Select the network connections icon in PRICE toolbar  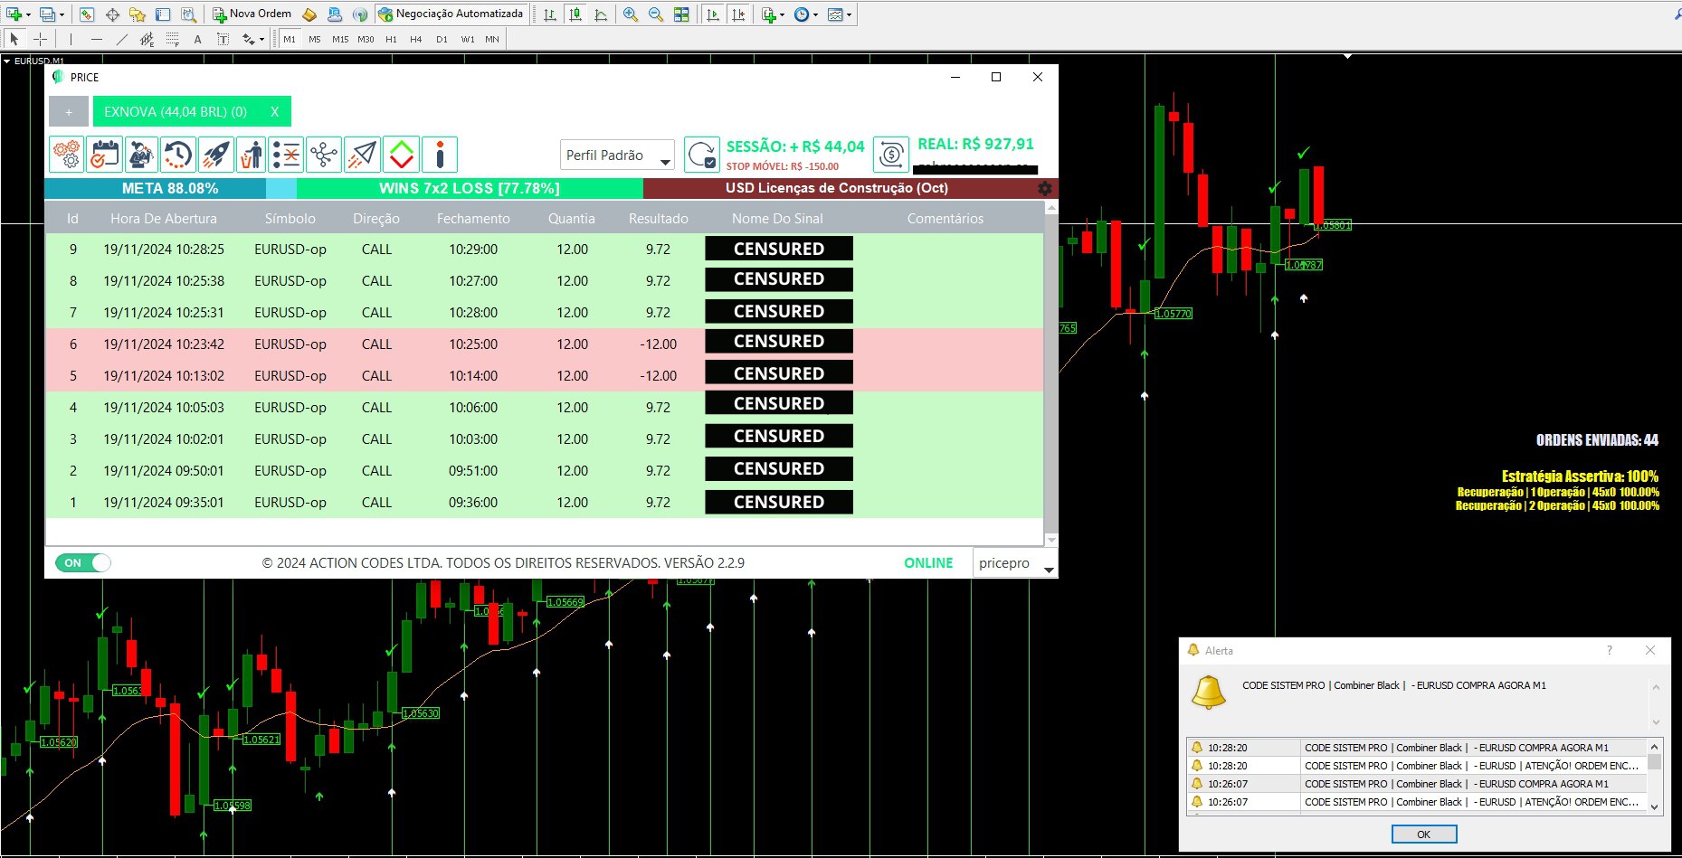click(x=323, y=154)
